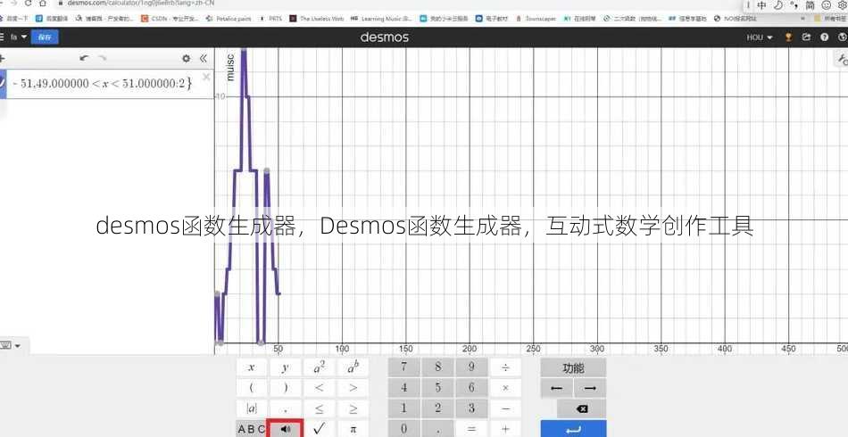The width and height of the screenshot is (848, 437).
Task: Insert a right parenthesis
Action: coord(285,388)
